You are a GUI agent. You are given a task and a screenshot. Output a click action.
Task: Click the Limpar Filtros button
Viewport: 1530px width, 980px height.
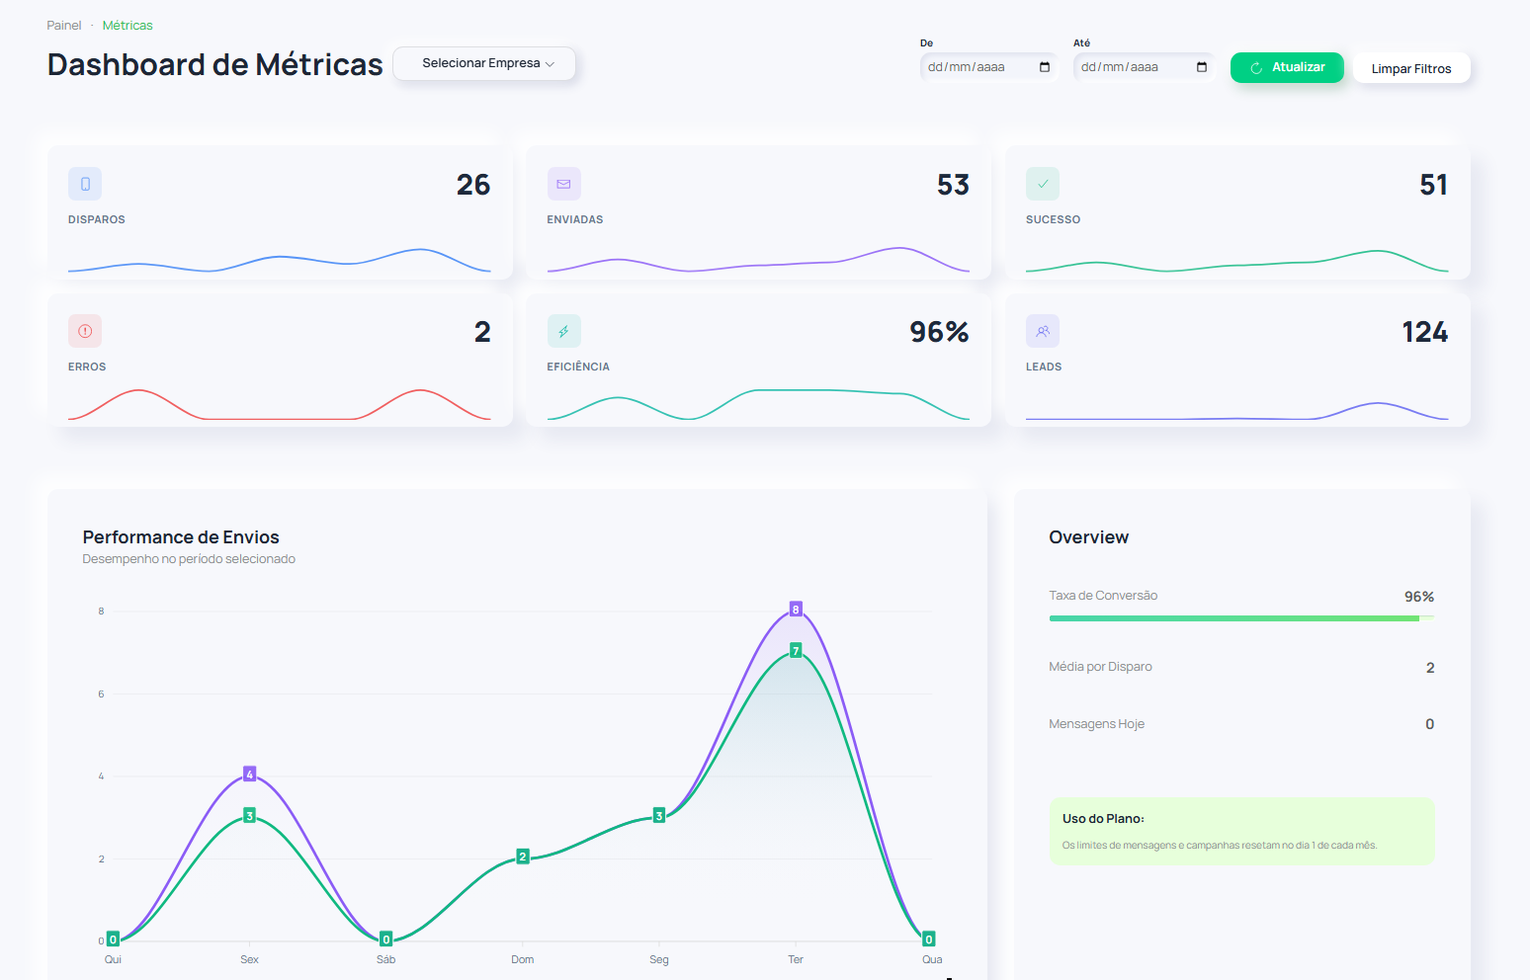pos(1410,68)
